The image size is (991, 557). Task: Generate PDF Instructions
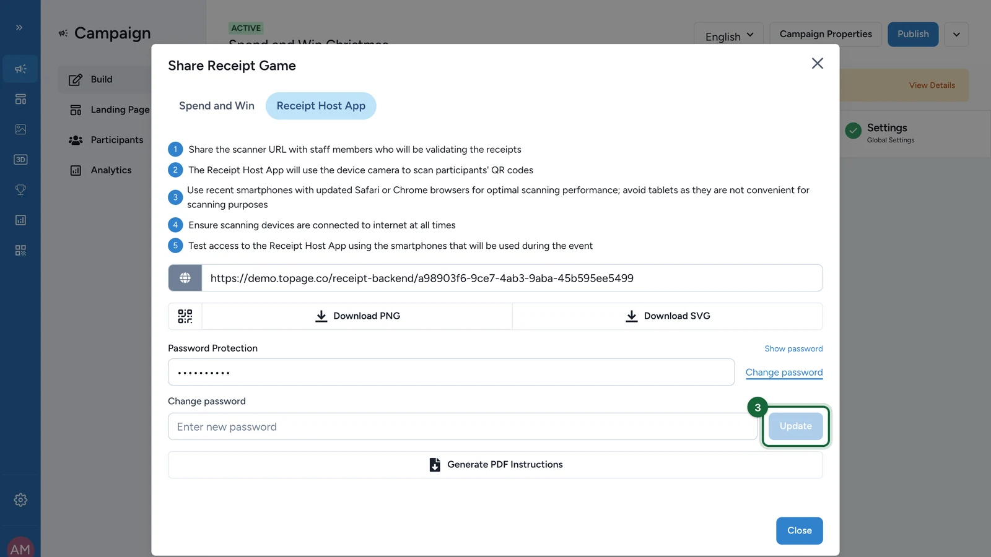pyautogui.click(x=495, y=465)
